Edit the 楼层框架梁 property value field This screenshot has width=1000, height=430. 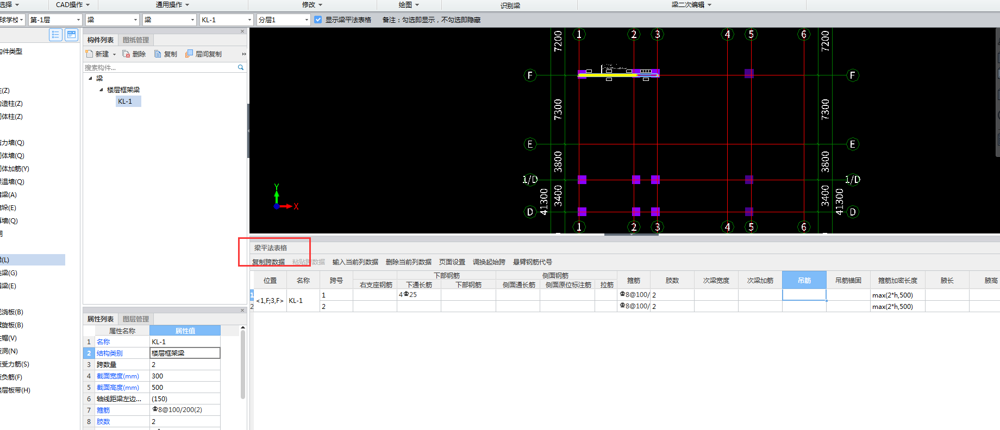pos(185,353)
